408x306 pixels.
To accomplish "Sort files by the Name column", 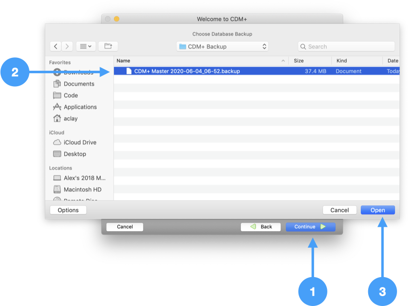I will pyautogui.click(x=201, y=61).
